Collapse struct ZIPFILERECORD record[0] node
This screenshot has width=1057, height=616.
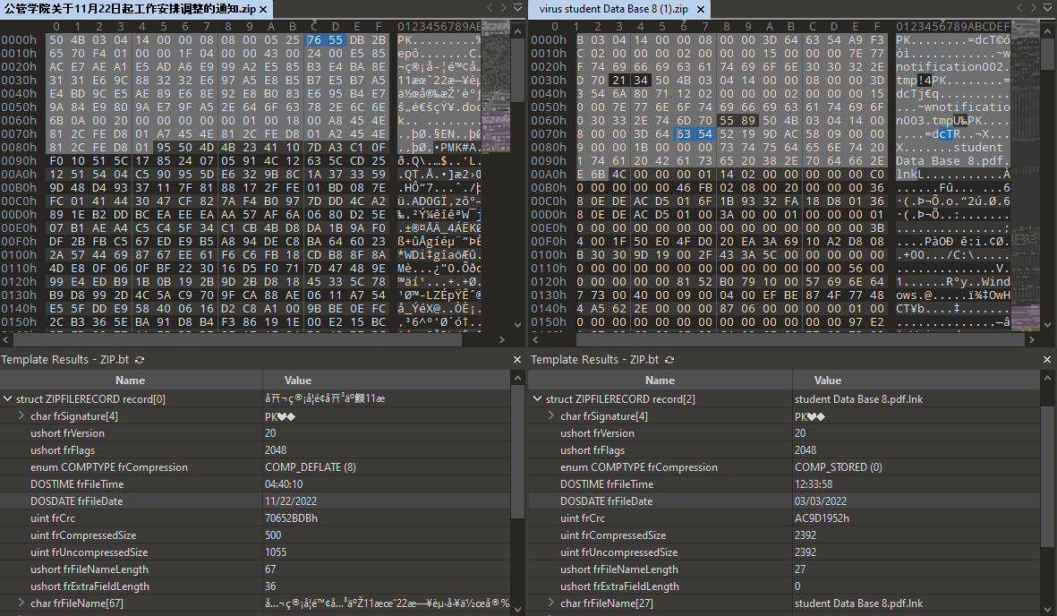point(8,399)
